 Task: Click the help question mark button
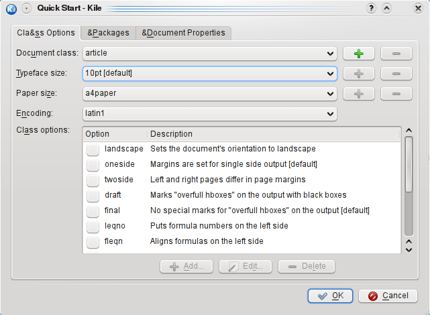point(371,8)
